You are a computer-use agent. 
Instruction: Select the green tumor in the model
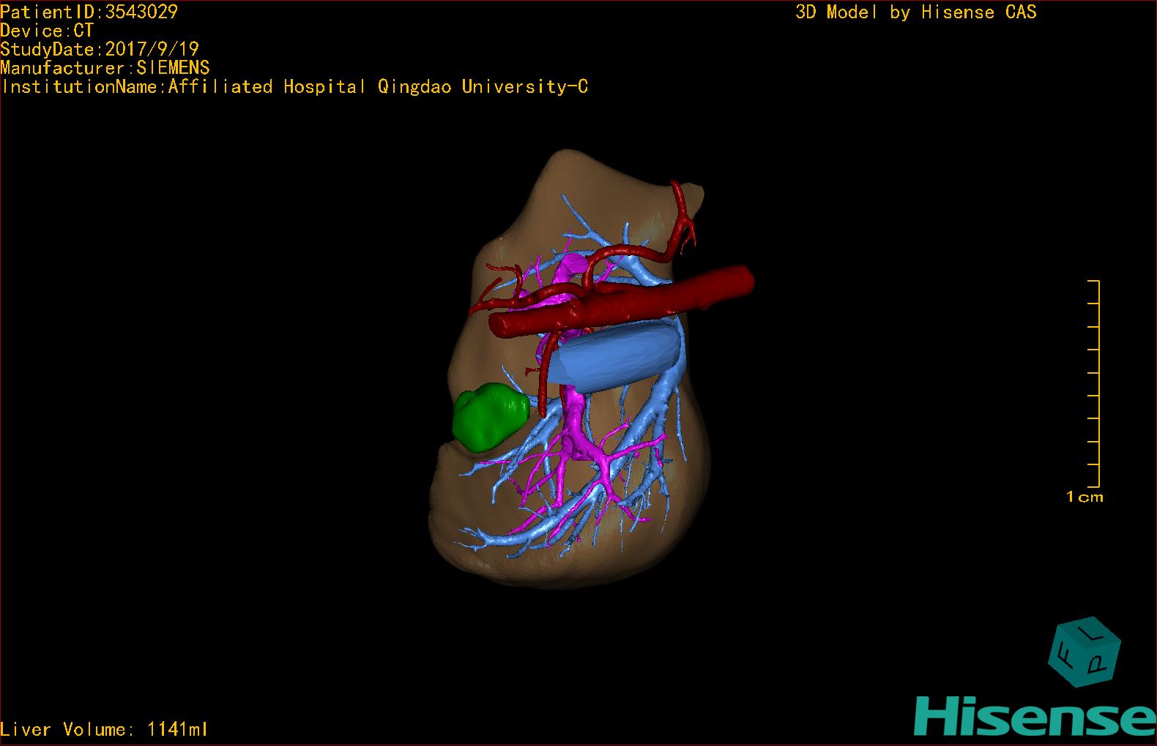point(488,418)
